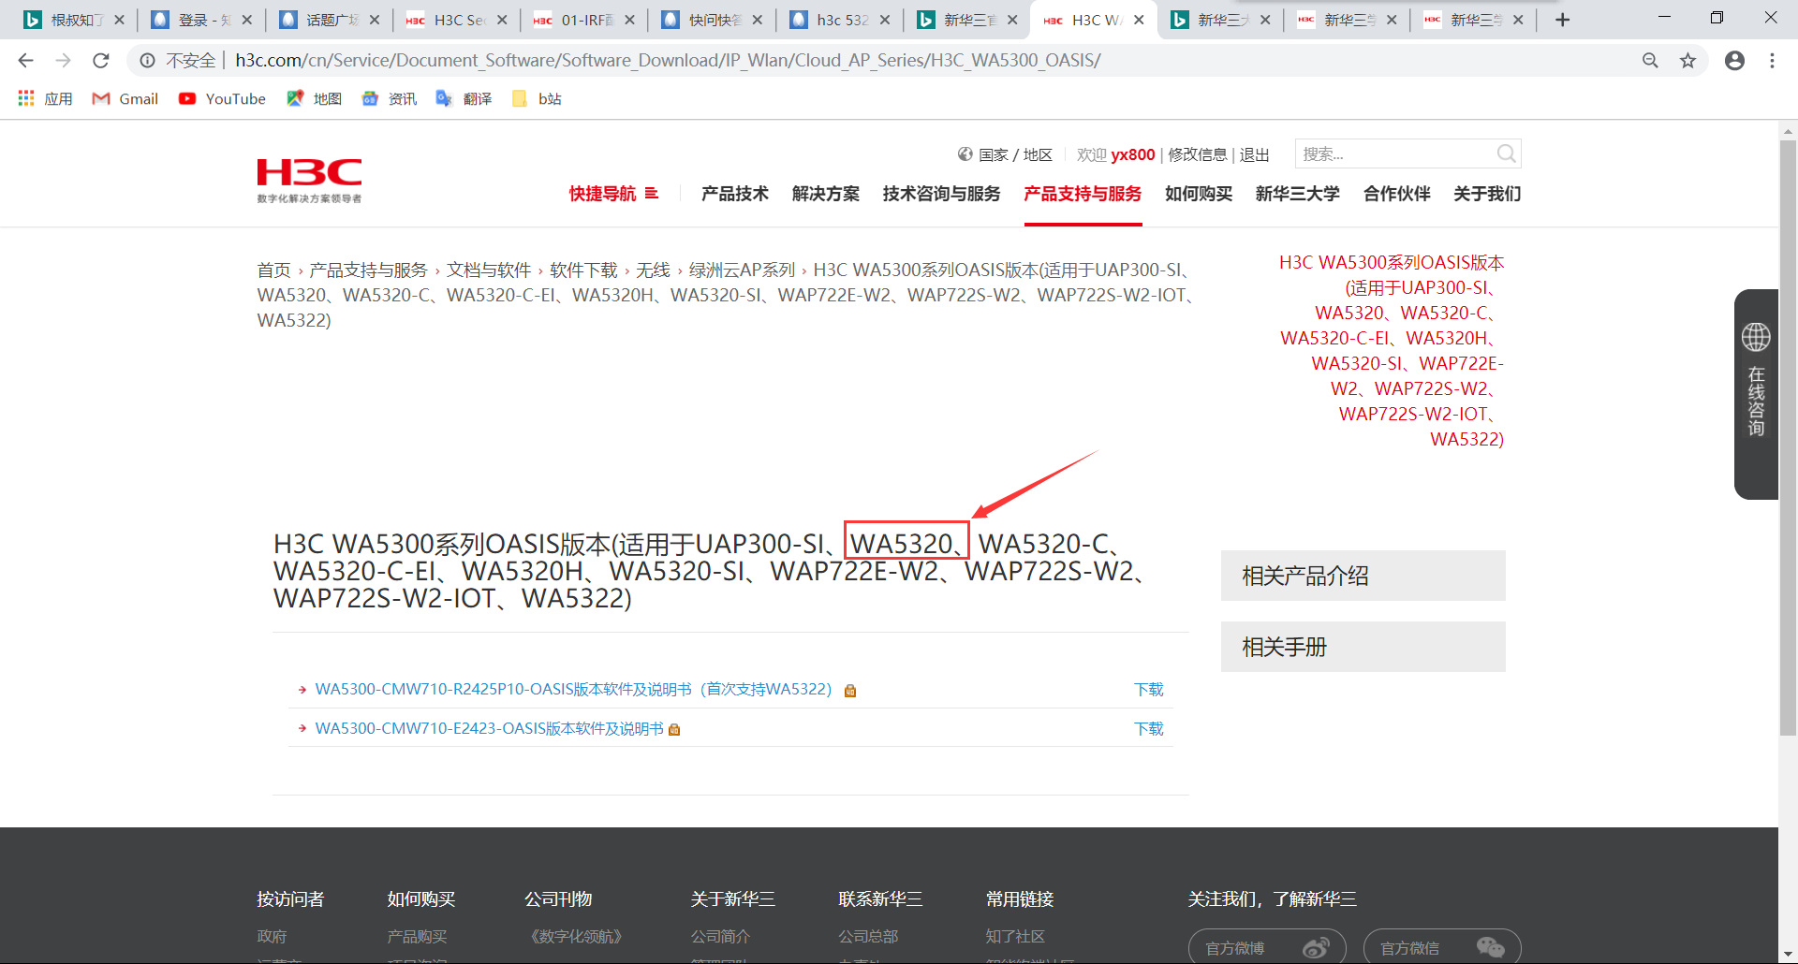Expand the 相关产品介绍 panel
The height and width of the screenshot is (964, 1798).
pyautogui.click(x=1363, y=576)
